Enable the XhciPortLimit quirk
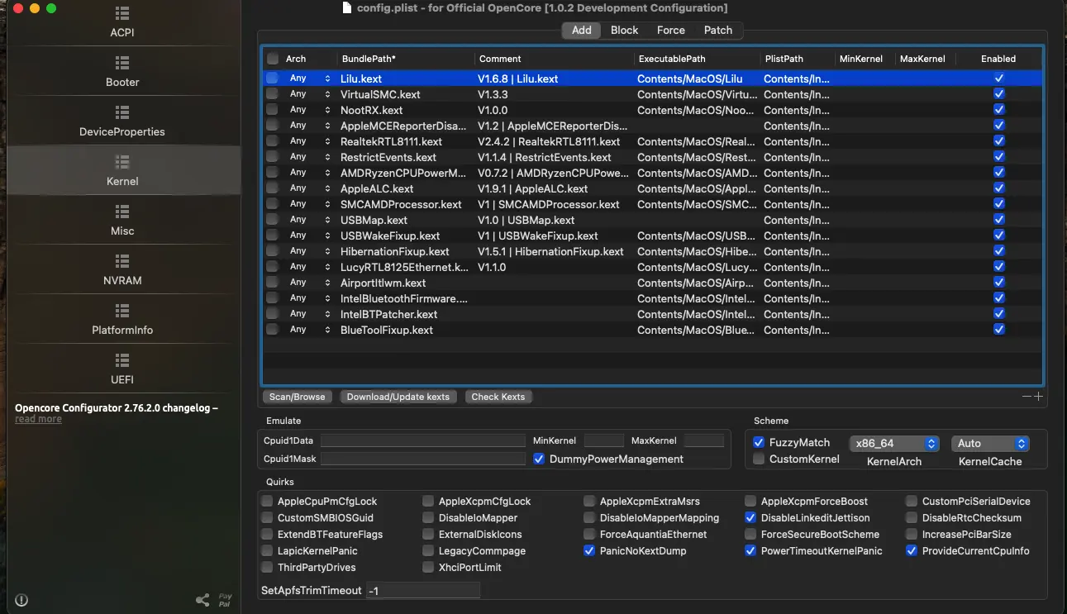The height and width of the screenshot is (614, 1067). point(428,567)
